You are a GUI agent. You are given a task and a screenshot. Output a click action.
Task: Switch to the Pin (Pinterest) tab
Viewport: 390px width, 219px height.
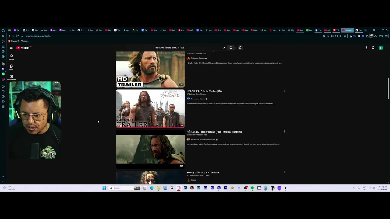point(181,30)
